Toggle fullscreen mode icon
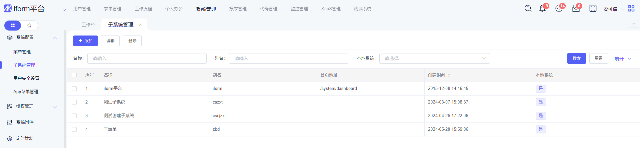This screenshot has height=148, width=640. pos(593,9)
